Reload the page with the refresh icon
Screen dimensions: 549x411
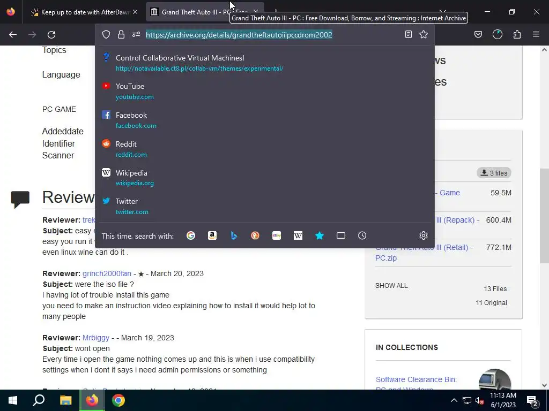click(x=51, y=35)
